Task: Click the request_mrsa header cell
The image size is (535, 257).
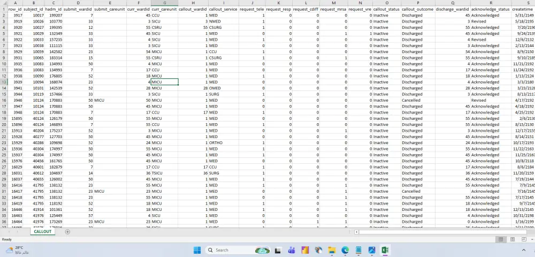Action: [334, 9]
